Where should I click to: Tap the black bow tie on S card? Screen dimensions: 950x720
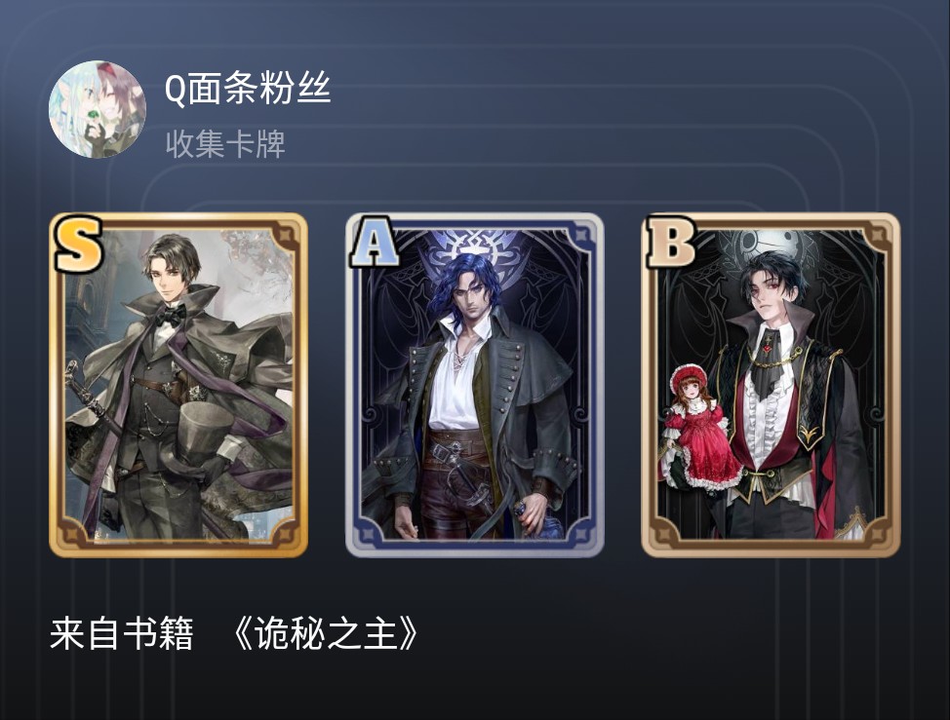coord(172,317)
